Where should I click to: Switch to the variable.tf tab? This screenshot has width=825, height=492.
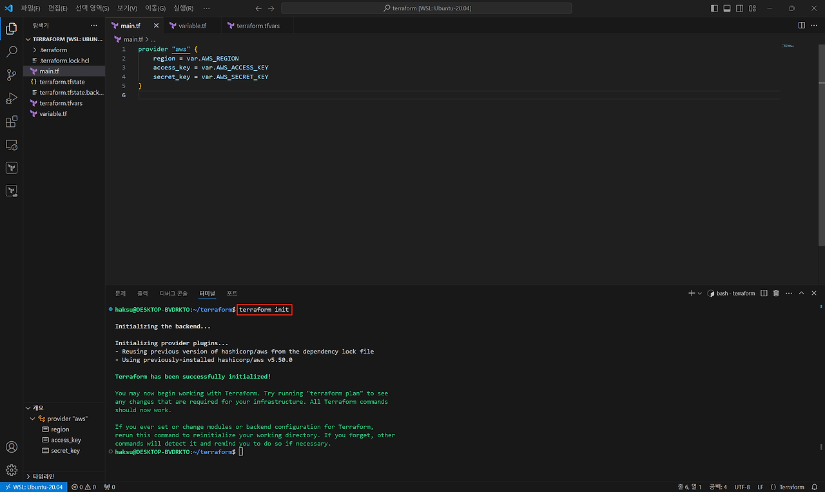point(192,26)
